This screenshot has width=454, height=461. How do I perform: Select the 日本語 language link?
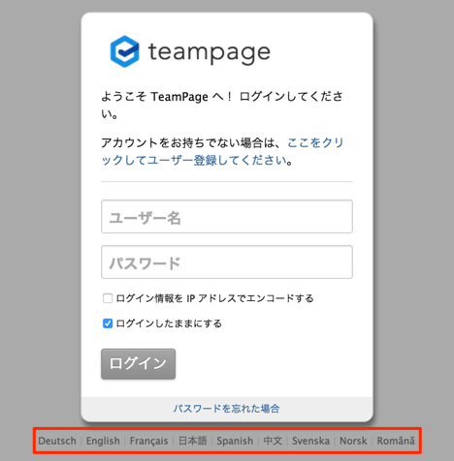pos(192,441)
